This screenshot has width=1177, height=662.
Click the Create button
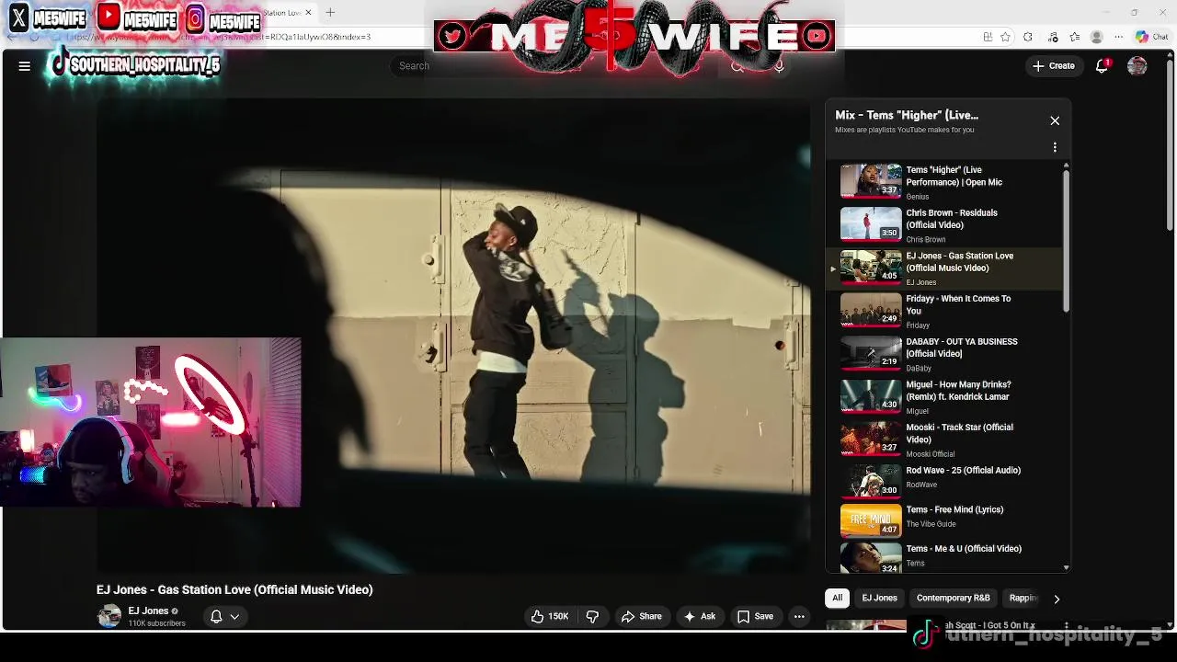1054,65
